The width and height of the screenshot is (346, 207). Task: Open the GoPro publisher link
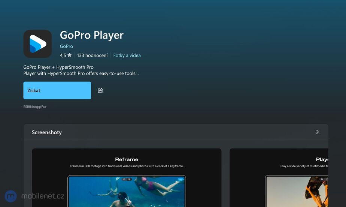(x=66, y=46)
